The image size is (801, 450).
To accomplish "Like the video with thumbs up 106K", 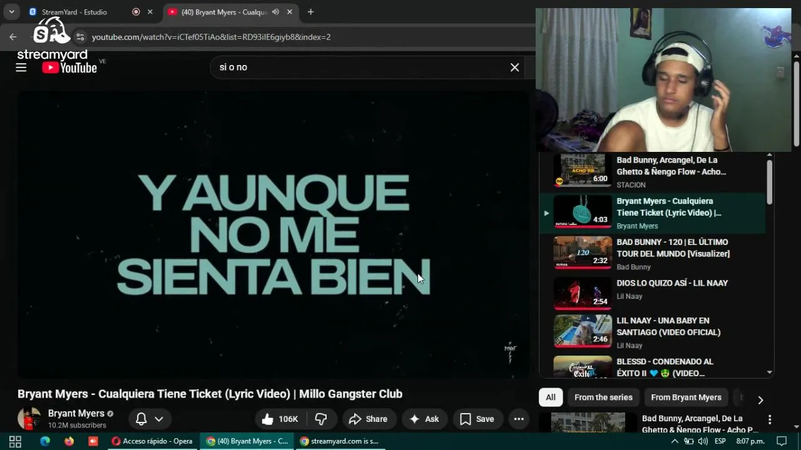I will 280,419.
